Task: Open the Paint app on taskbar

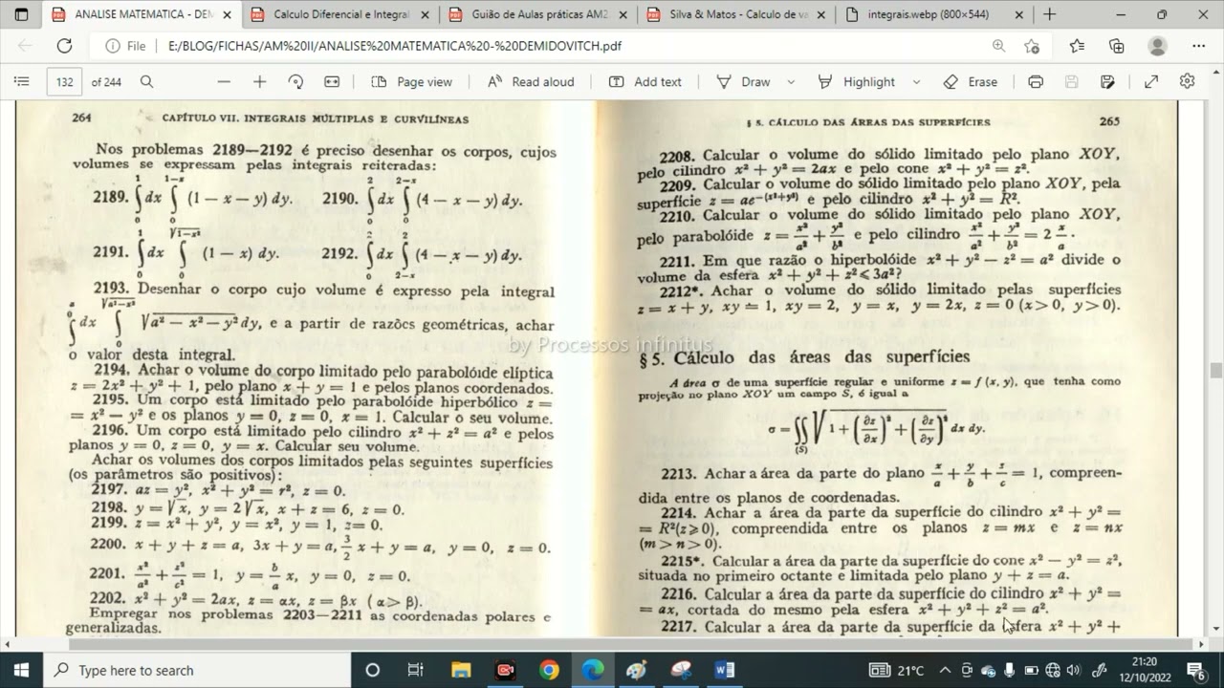Action: (x=636, y=670)
